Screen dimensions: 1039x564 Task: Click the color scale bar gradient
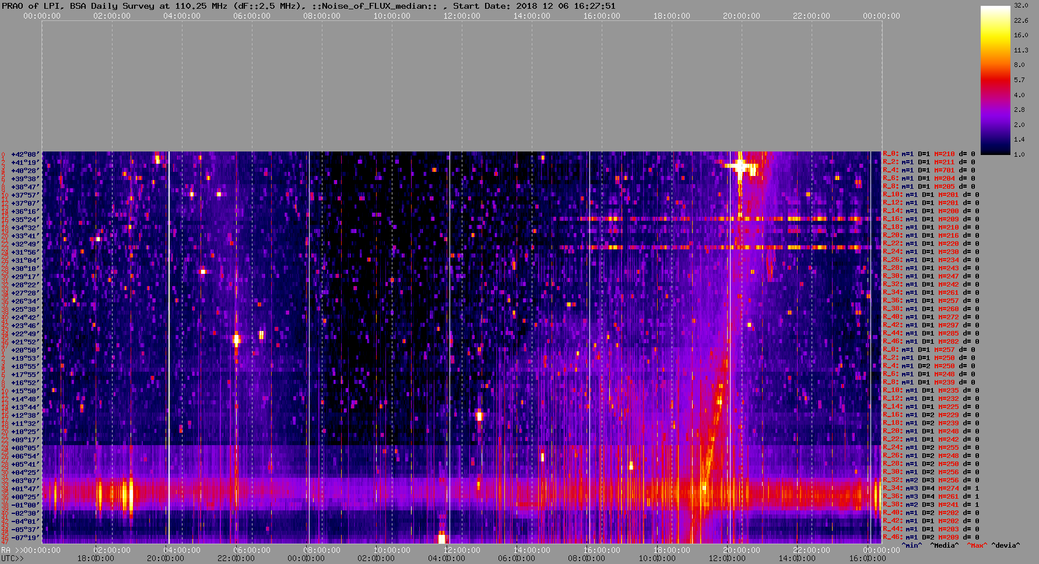[995, 80]
